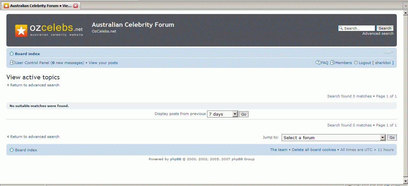408x186 pixels.
Task: Click the User Control Panel icon
Action: (12, 63)
